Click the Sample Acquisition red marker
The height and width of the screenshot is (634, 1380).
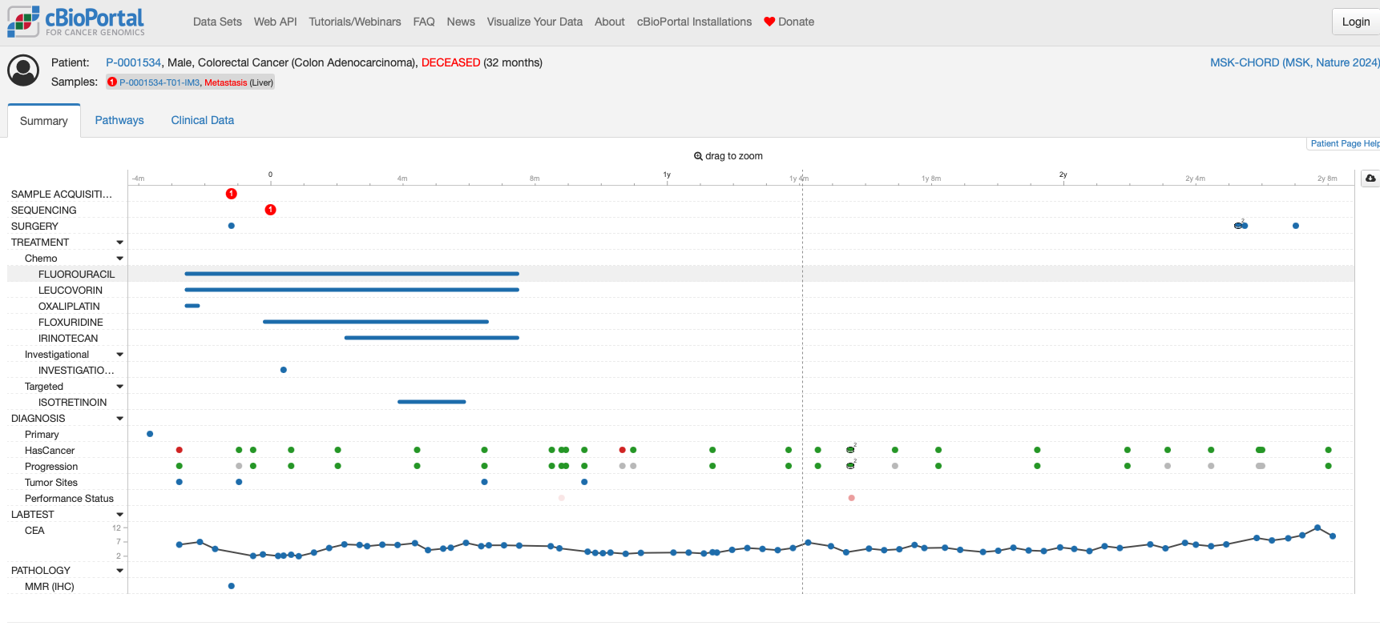pos(231,194)
